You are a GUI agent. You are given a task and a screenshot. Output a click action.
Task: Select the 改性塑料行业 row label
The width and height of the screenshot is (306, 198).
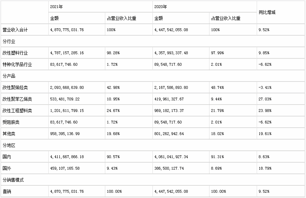click(15, 53)
